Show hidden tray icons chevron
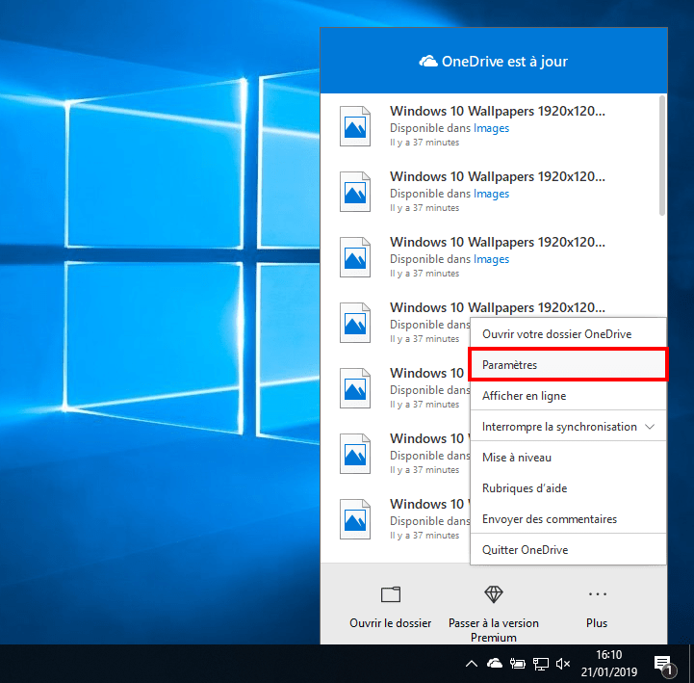This screenshot has height=683, width=694. click(472, 664)
